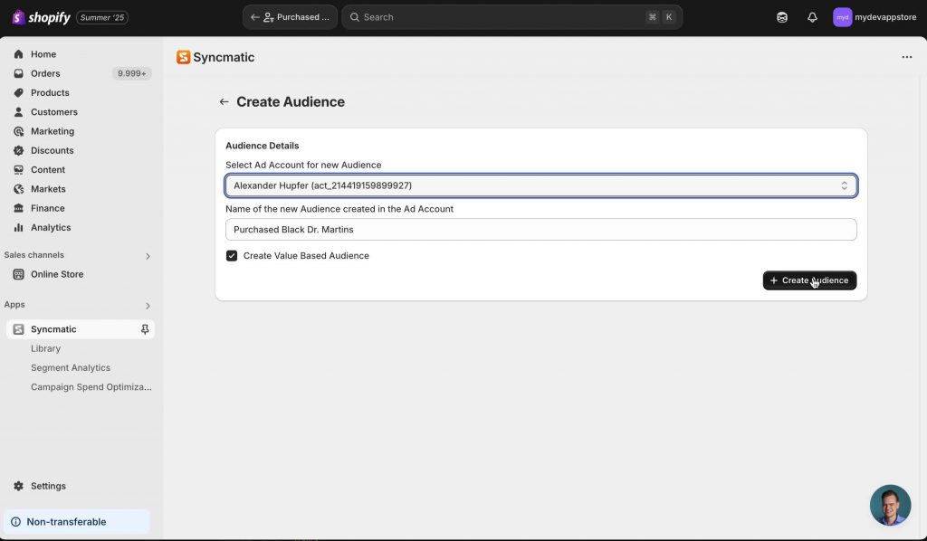Click the Non-transferable info icon
Image resolution: width=927 pixels, height=541 pixels.
tap(16, 522)
